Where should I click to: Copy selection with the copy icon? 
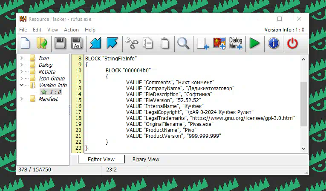pyautogui.click(x=148, y=43)
